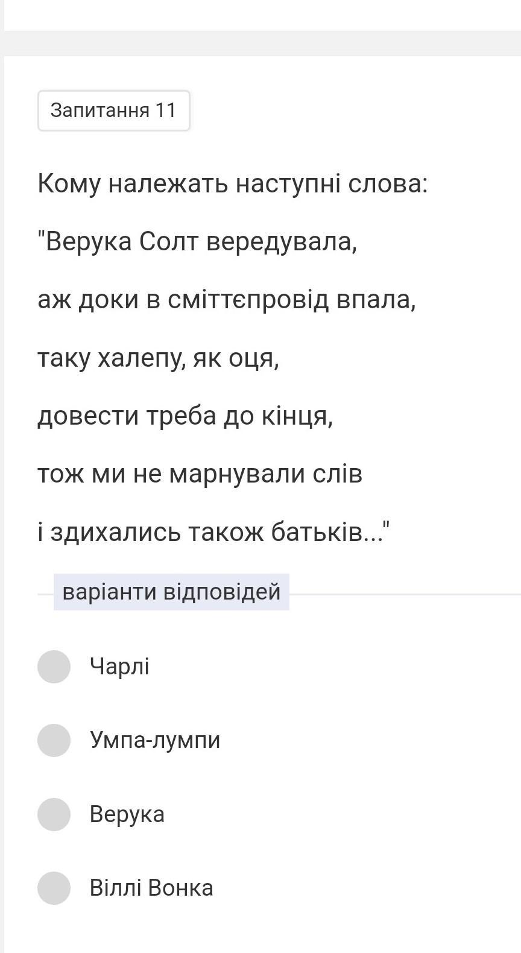Click the line таку халепу, як оця
Viewport: 521px width, 953px height.
[159, 358]
